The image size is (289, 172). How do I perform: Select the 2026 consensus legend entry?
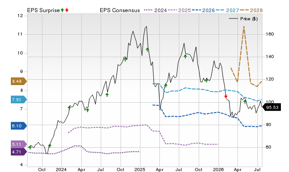(x=203, y=10)
